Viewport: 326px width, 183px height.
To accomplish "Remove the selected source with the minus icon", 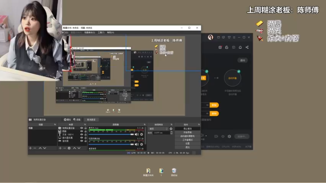I will (x=65, y=148).
